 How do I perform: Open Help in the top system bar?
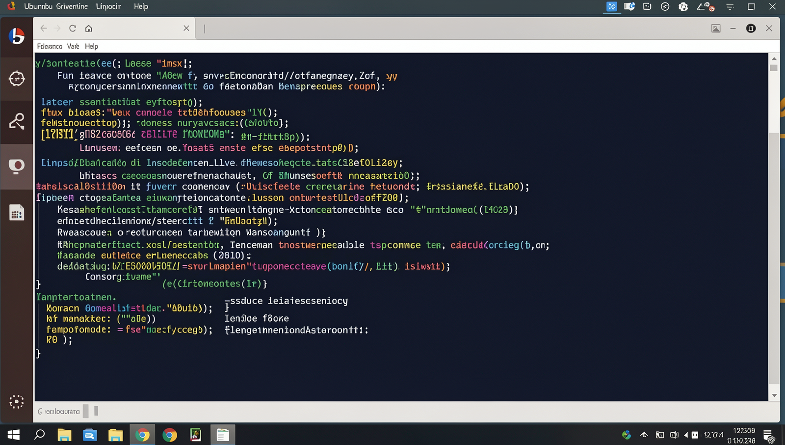click(141, 6)
